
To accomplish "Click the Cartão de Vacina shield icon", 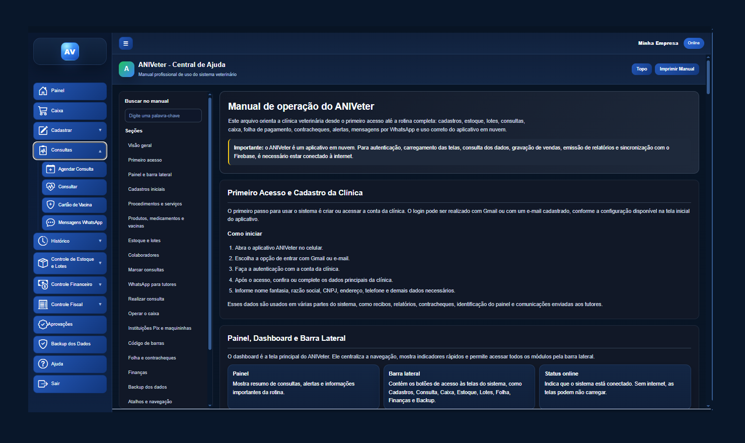I will pos(50,205).
